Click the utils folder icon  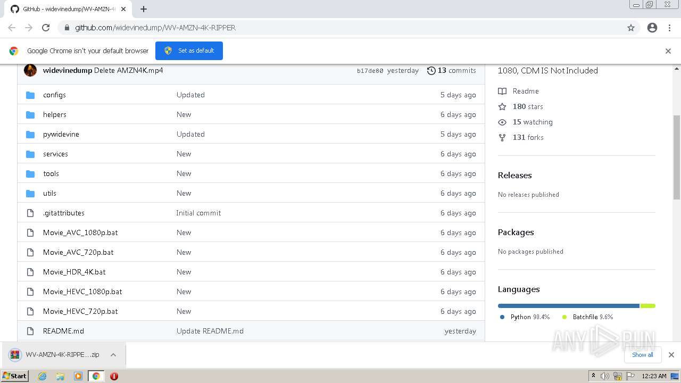click(x=30, y=193)
